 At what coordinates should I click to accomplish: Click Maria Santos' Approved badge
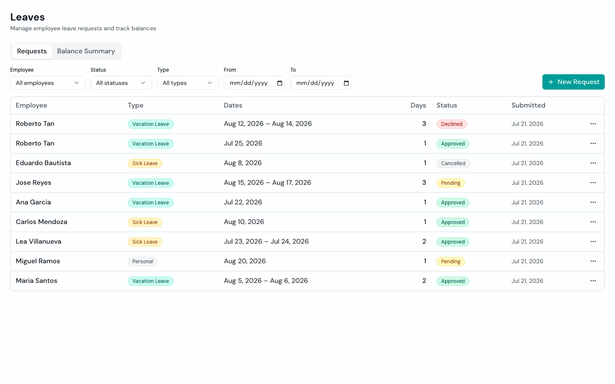pos(453,281)
